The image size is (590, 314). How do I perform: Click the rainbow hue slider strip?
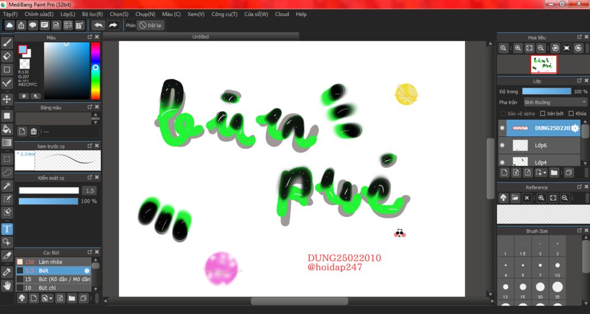pyautogui.click(x=96, y=71)
